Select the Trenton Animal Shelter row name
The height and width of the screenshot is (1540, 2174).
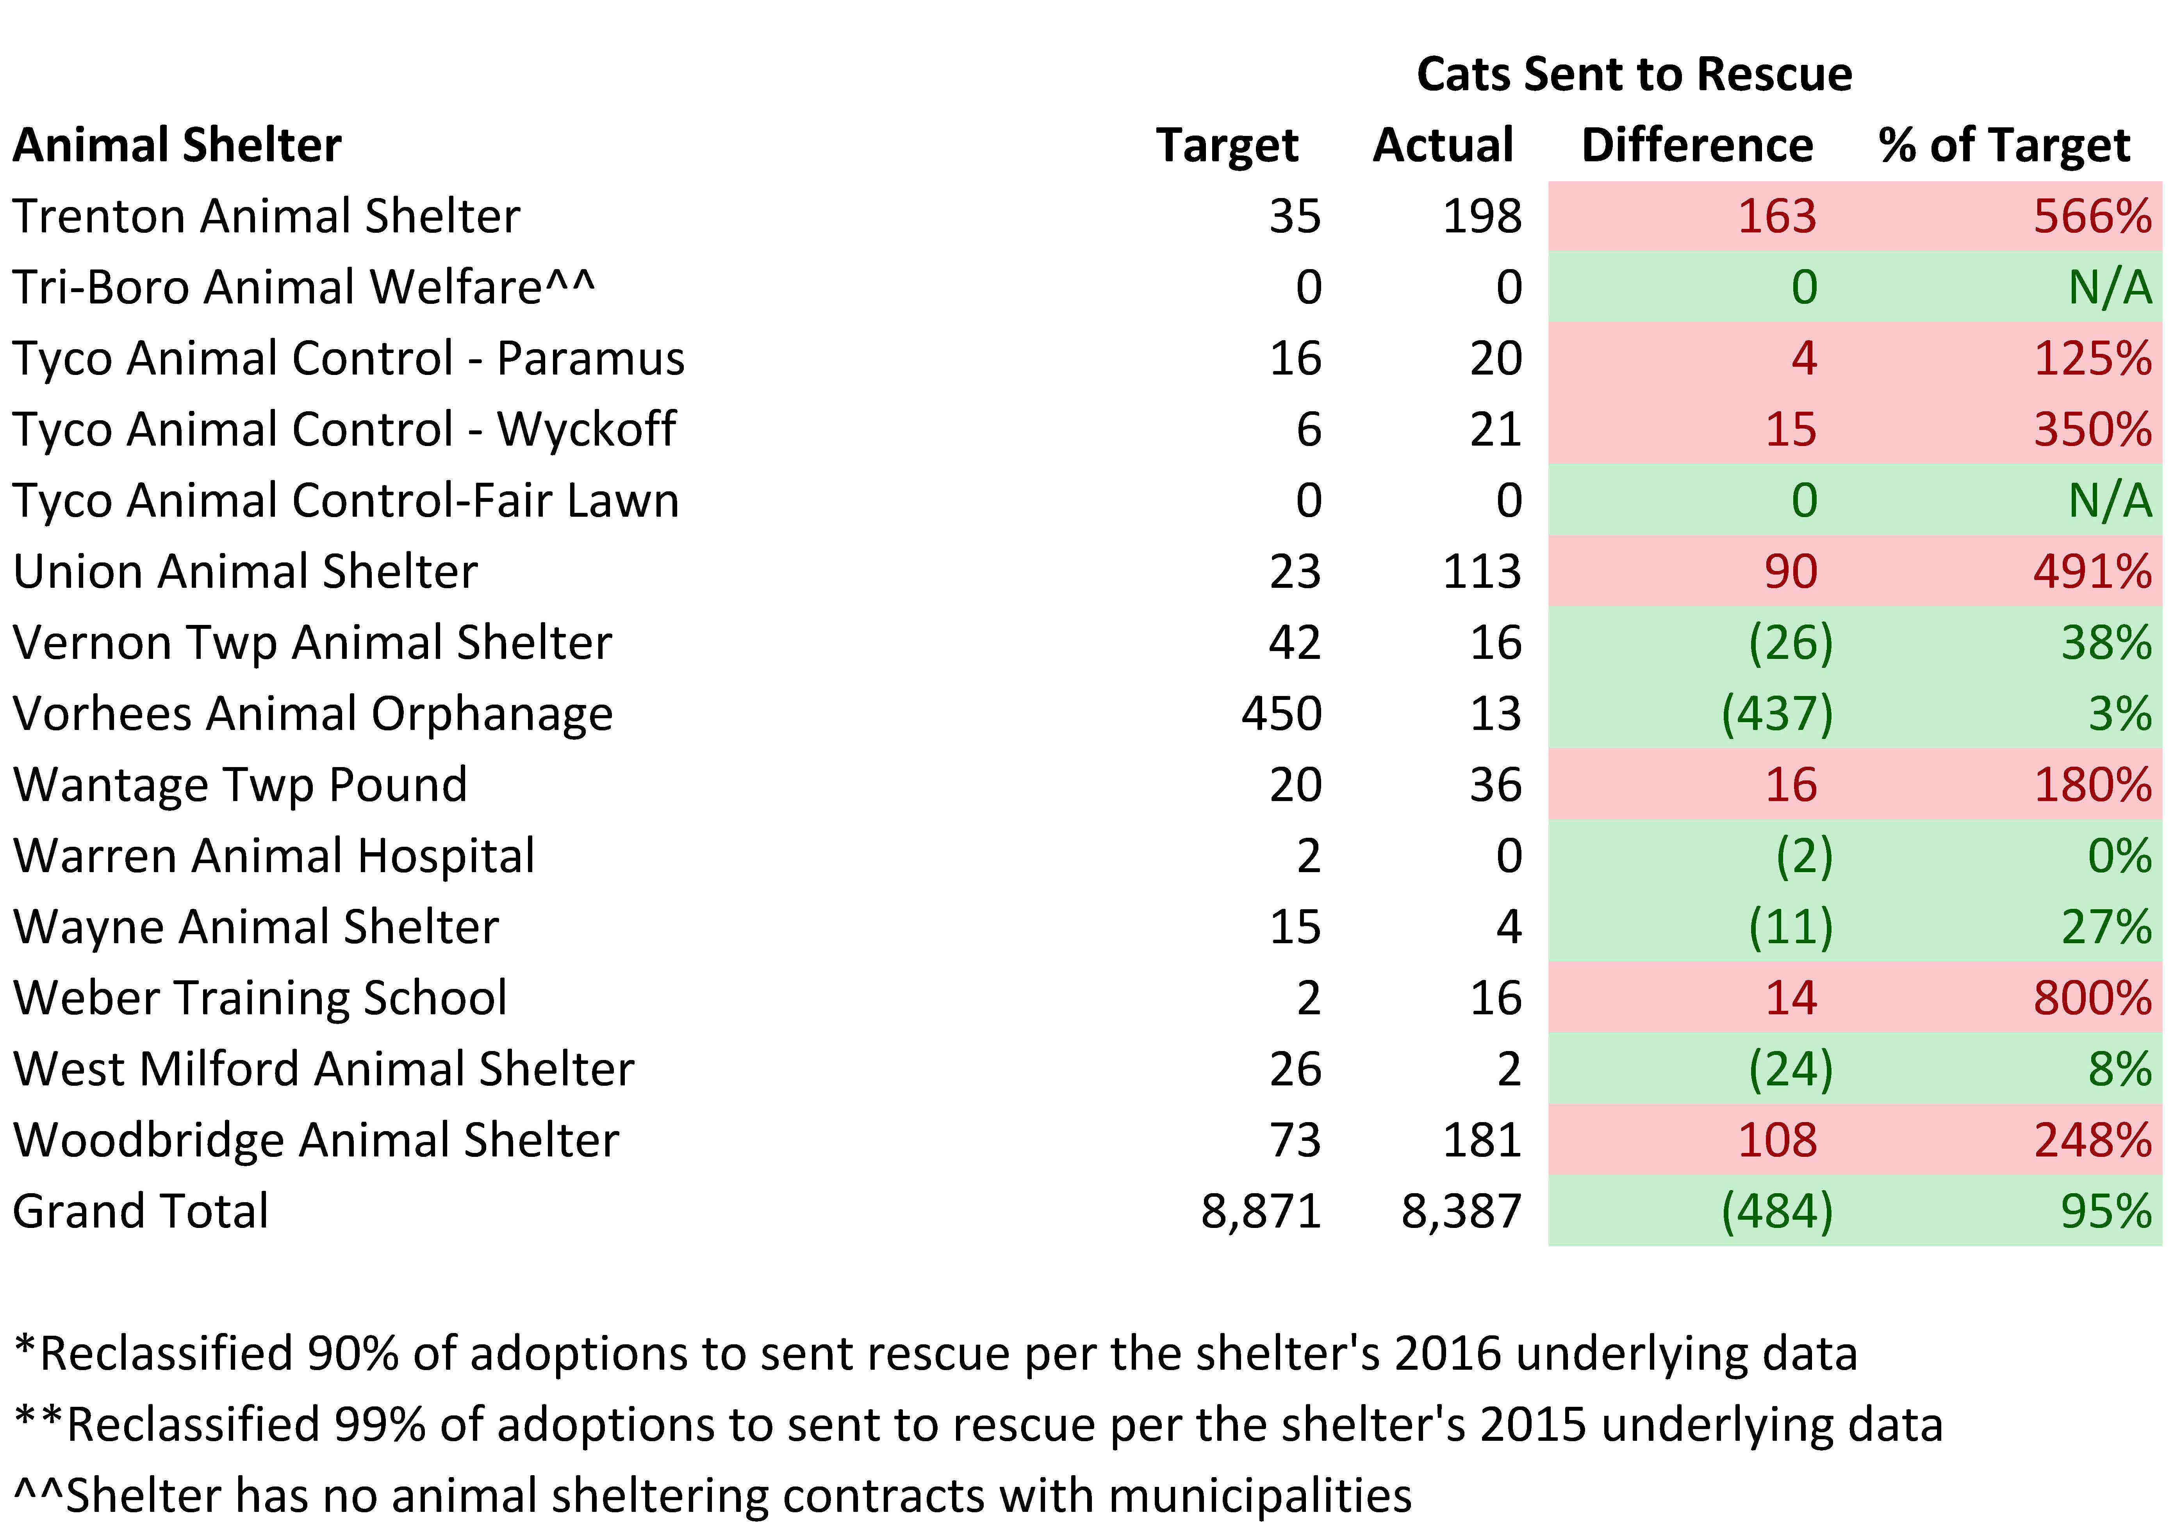click(266, 216)
